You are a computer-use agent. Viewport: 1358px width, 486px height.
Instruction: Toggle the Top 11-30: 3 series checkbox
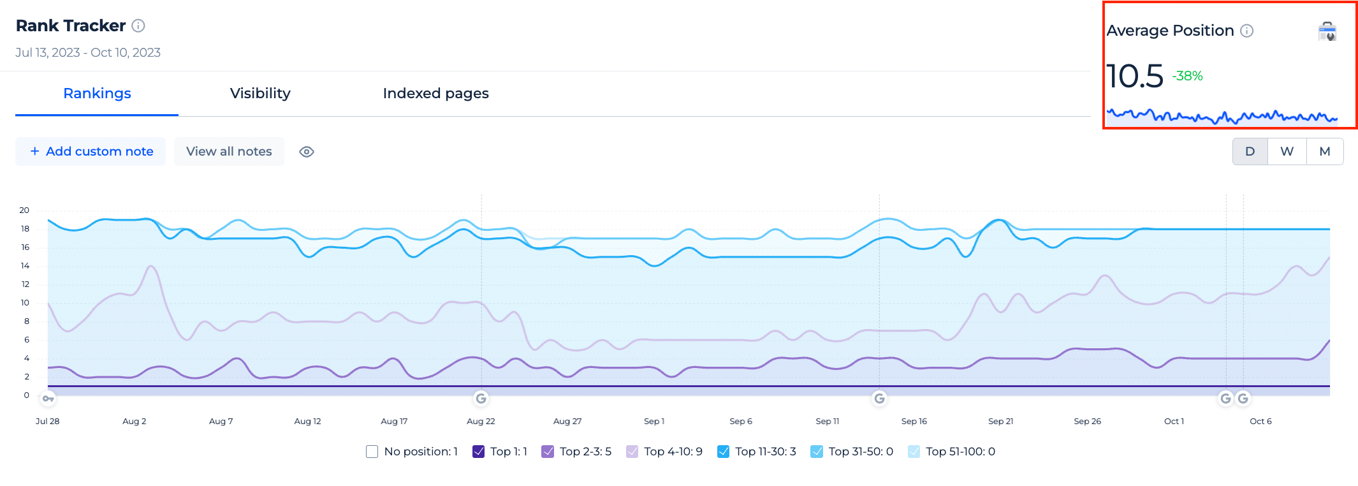pos(724,452)
